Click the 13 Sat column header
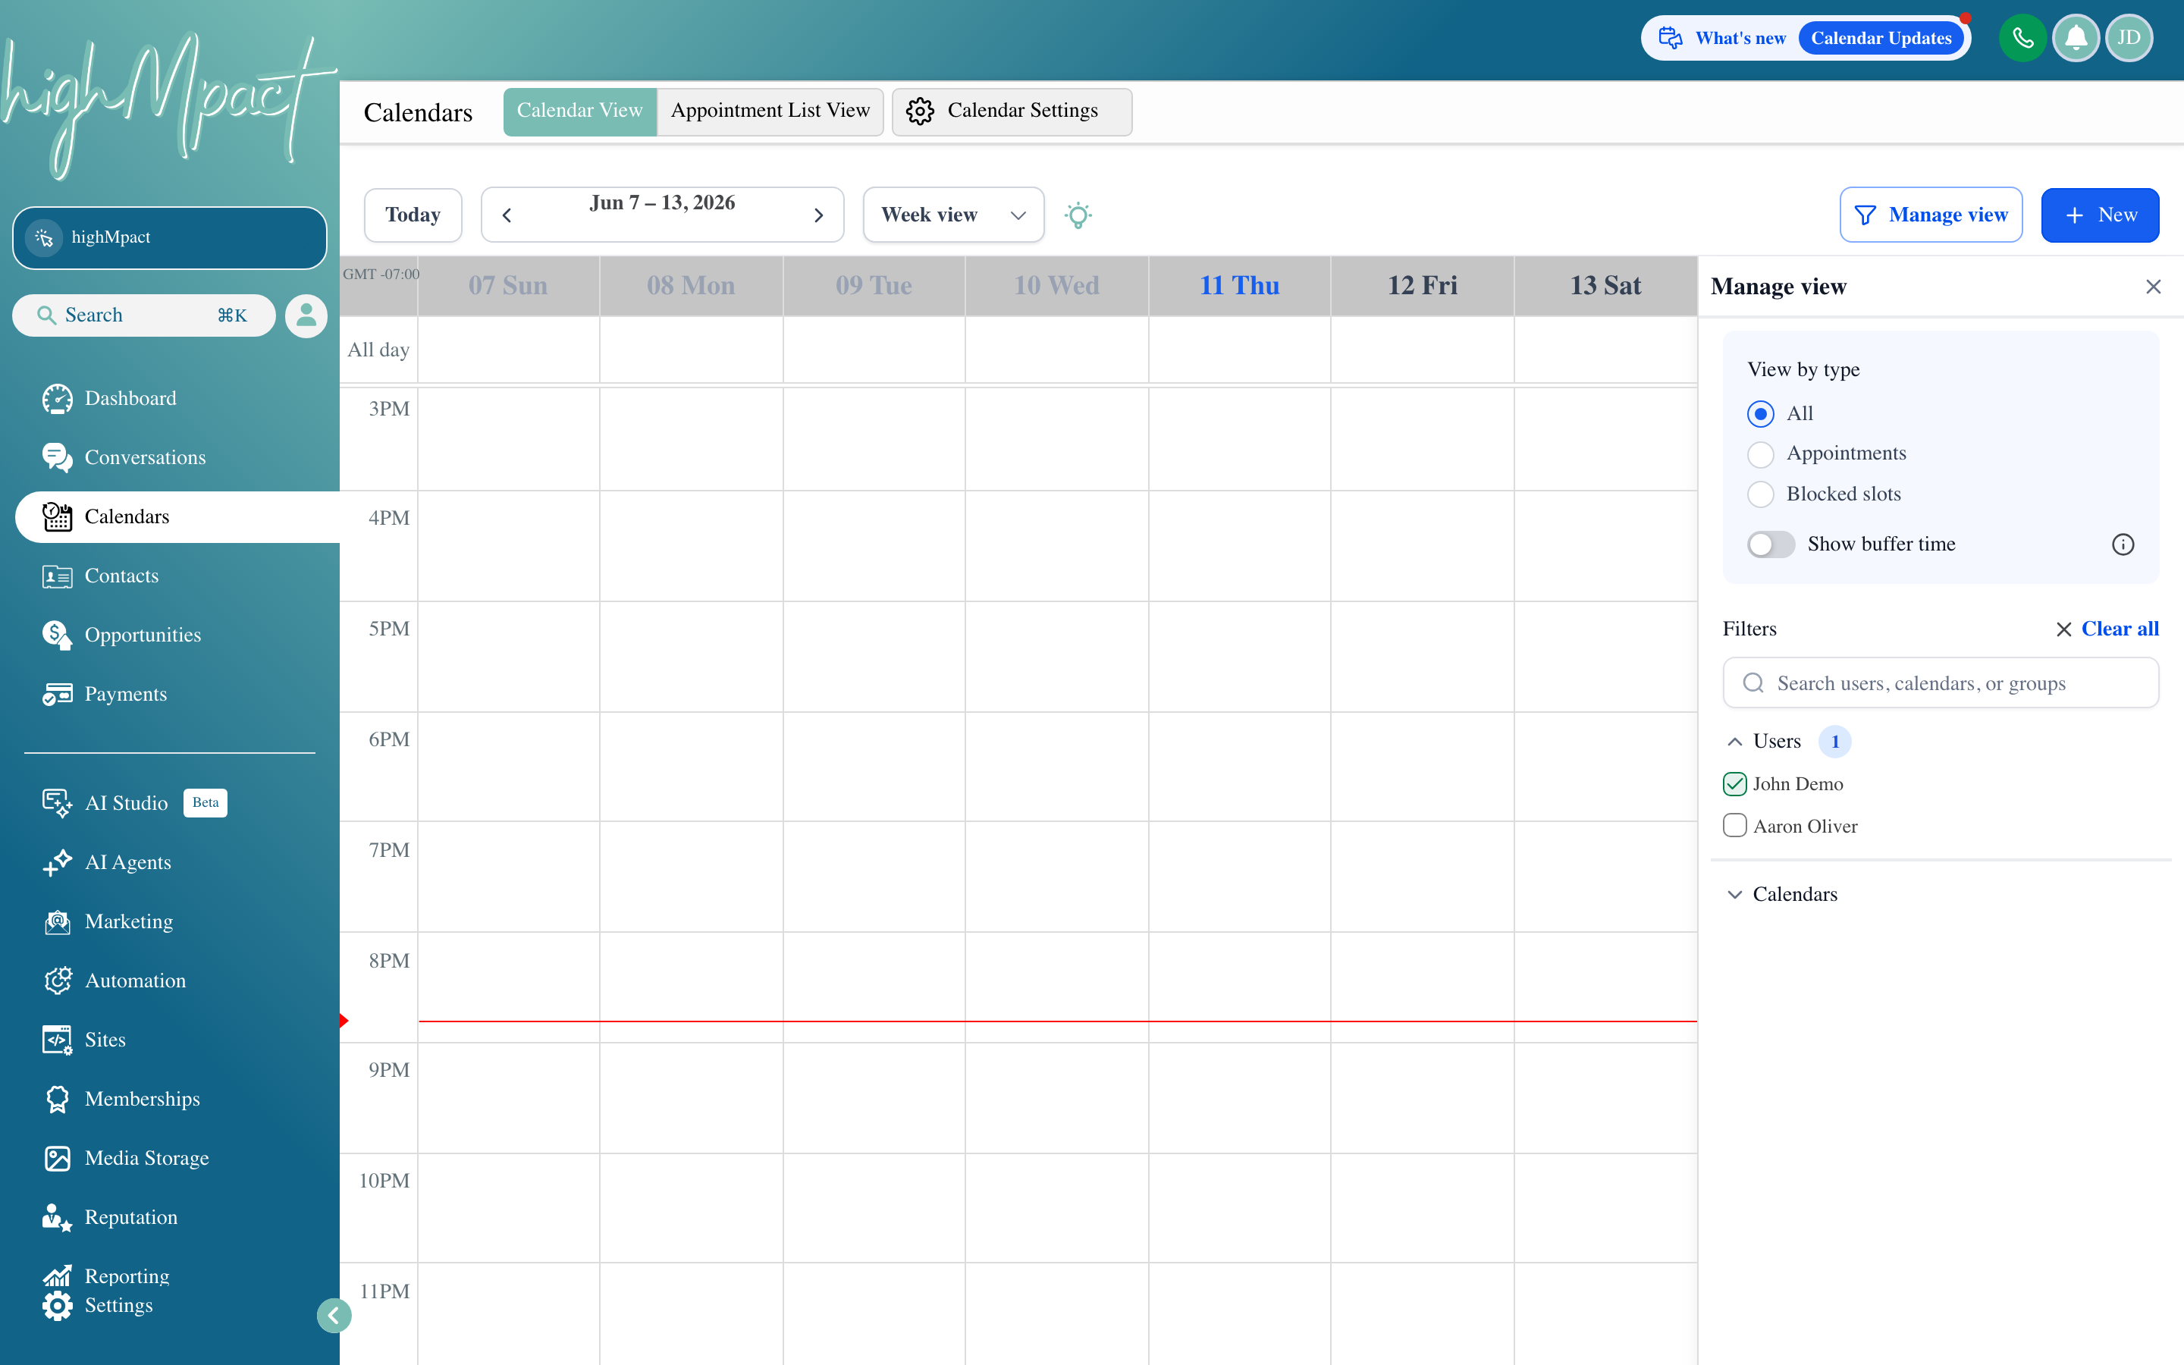 click(1605, 285)
